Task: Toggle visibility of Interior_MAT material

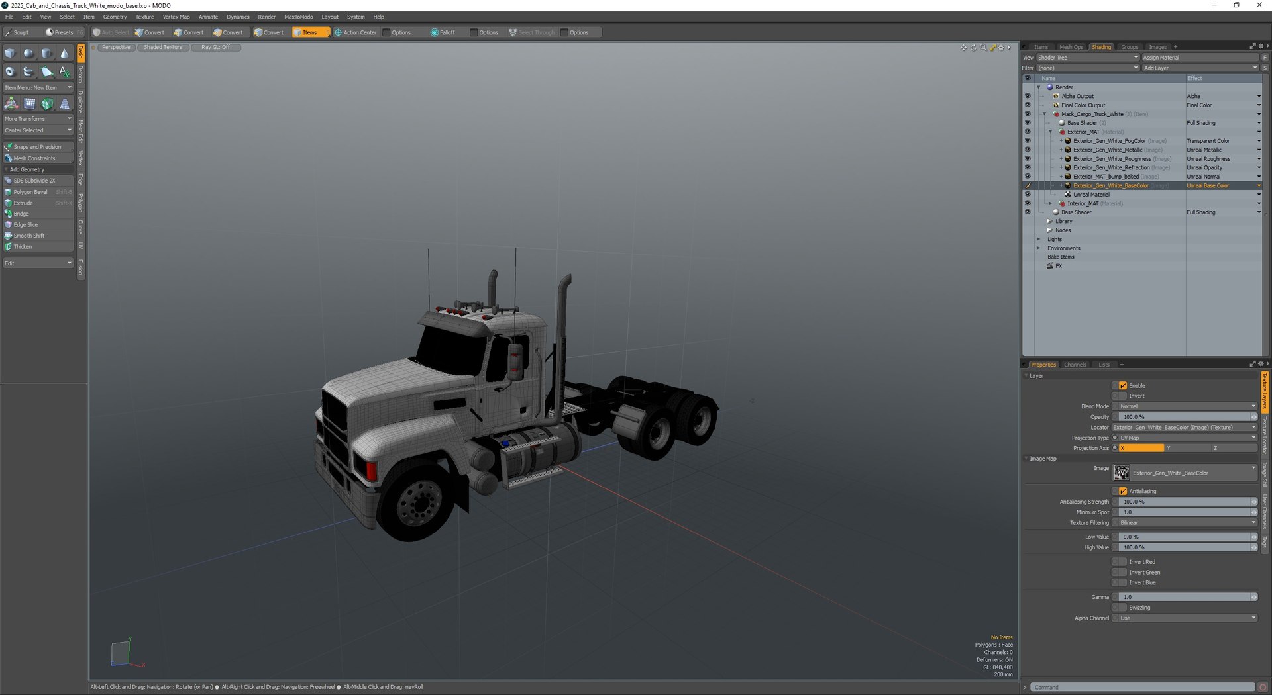Action: pyautogui.click(x=1028, y=203)
